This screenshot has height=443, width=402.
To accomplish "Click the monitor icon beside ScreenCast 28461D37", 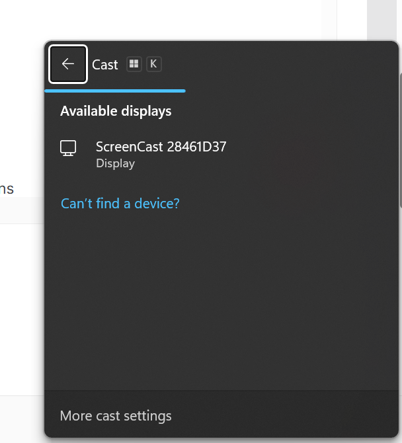I will click(x=68, y=148).
